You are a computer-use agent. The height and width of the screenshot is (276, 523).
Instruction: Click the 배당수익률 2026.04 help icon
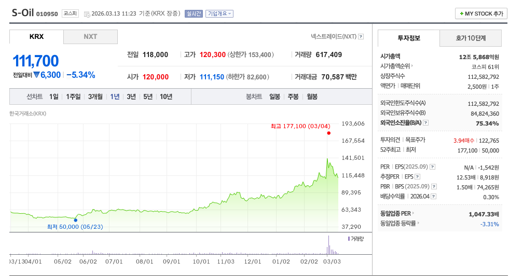(433, 196)
